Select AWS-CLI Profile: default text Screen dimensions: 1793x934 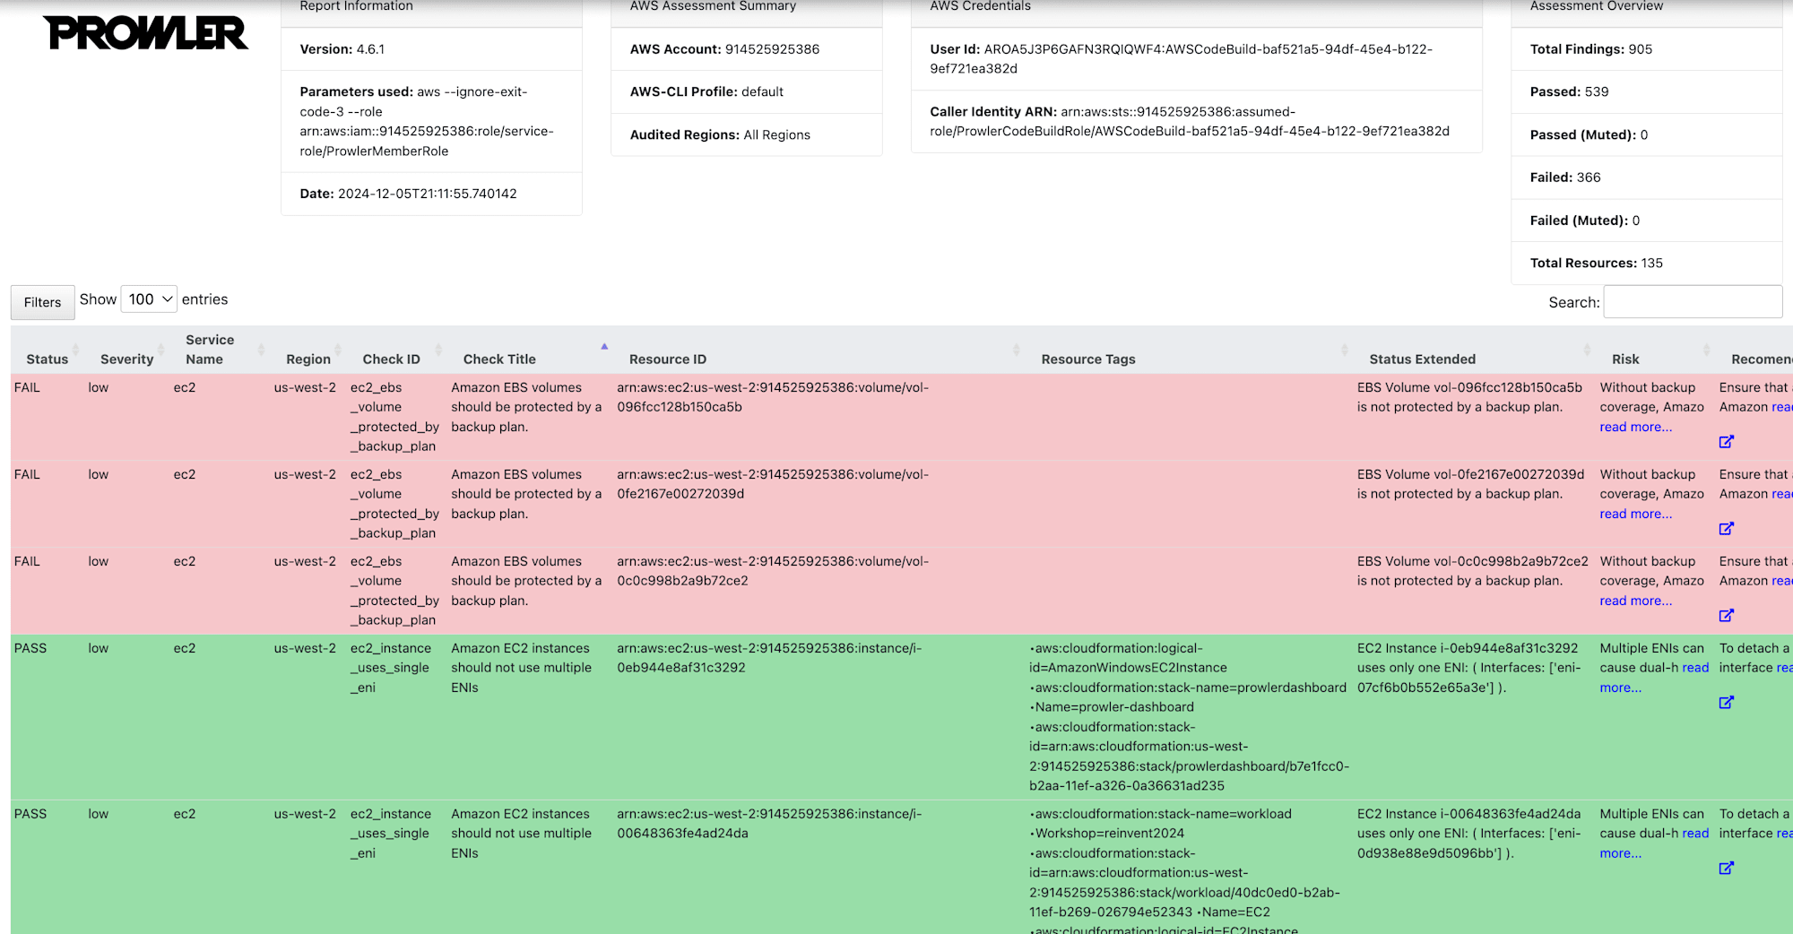(706, 91)
